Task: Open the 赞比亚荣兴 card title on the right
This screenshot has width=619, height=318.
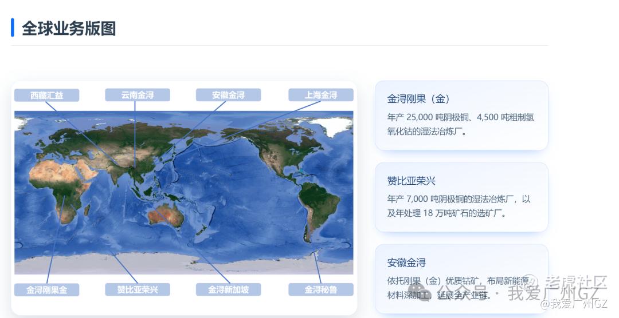Action: 411,181
